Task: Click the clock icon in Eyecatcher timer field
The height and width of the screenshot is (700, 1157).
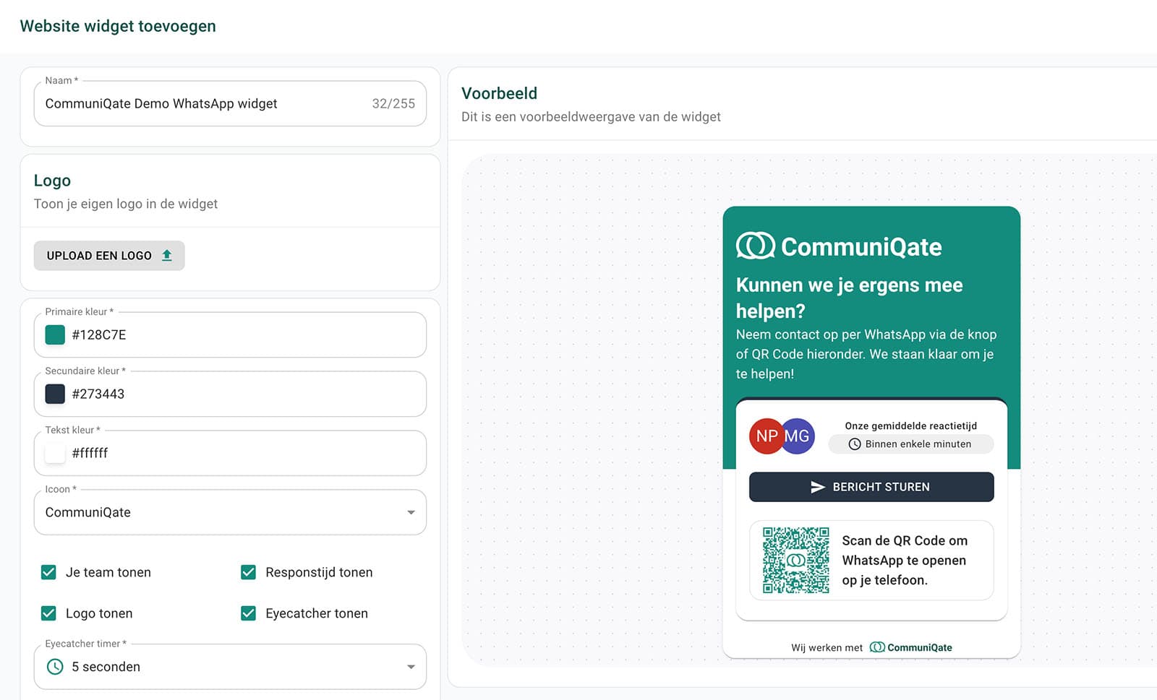Action: 55,667
